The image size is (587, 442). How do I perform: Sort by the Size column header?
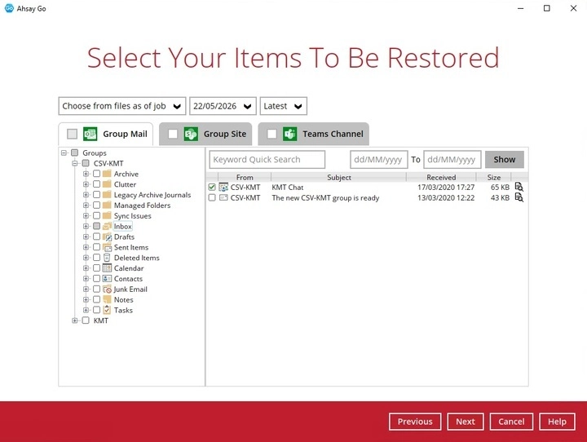click(x=494, y=177)
